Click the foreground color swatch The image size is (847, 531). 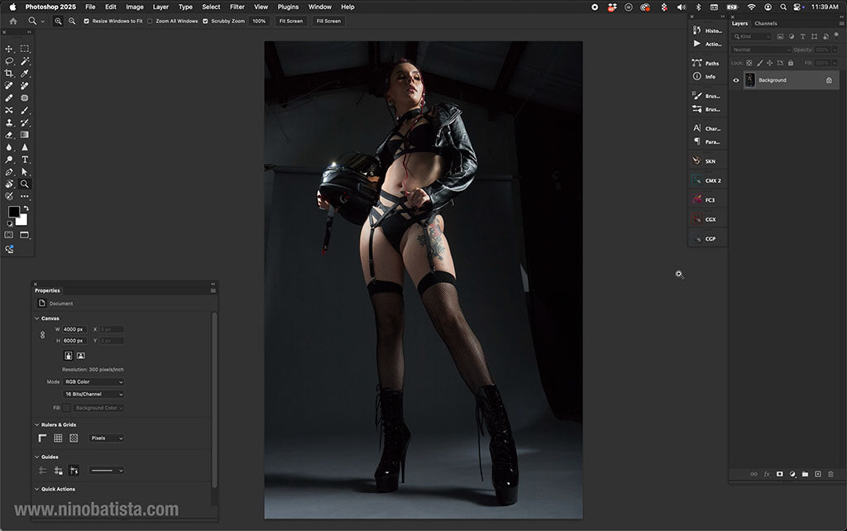12,213
